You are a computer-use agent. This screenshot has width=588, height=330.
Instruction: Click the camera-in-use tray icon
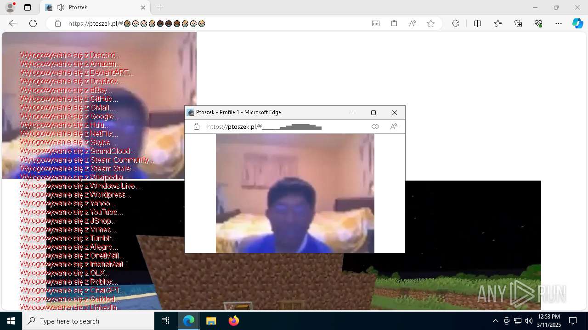tap(507, 321)
